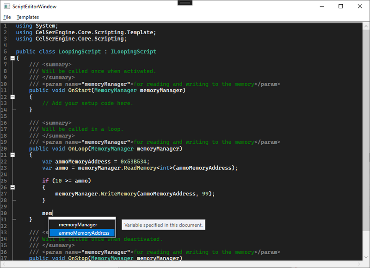Click line number 20 in the gutter
The image size is (370, 268).
4,148
